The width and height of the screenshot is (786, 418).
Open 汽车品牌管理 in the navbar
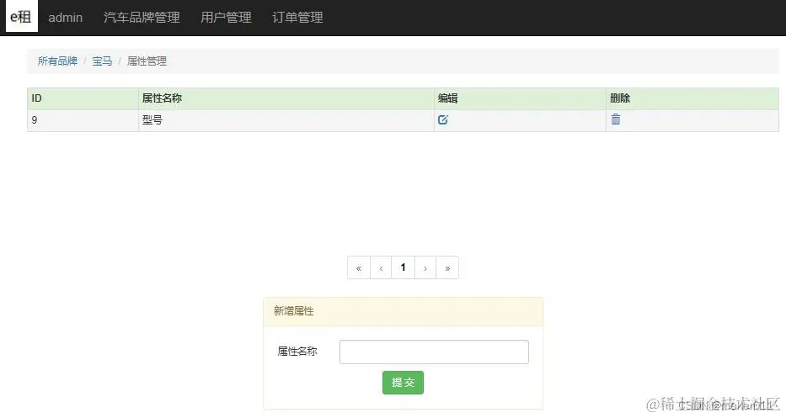pos(142,18)
